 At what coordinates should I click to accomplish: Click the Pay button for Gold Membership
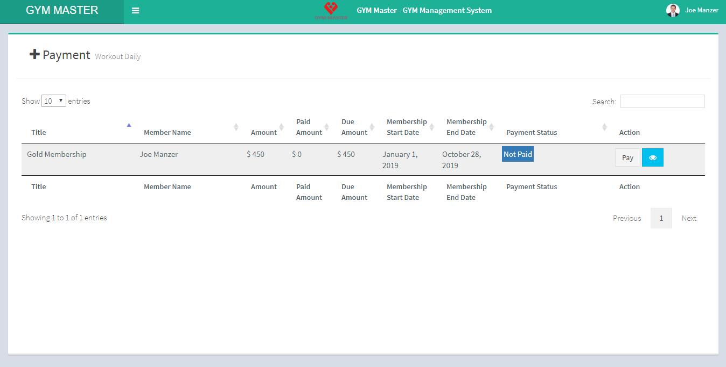point(627,157)
